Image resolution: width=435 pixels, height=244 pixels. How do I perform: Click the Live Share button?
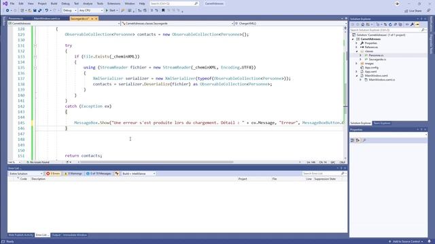click(x=413, y=11)
